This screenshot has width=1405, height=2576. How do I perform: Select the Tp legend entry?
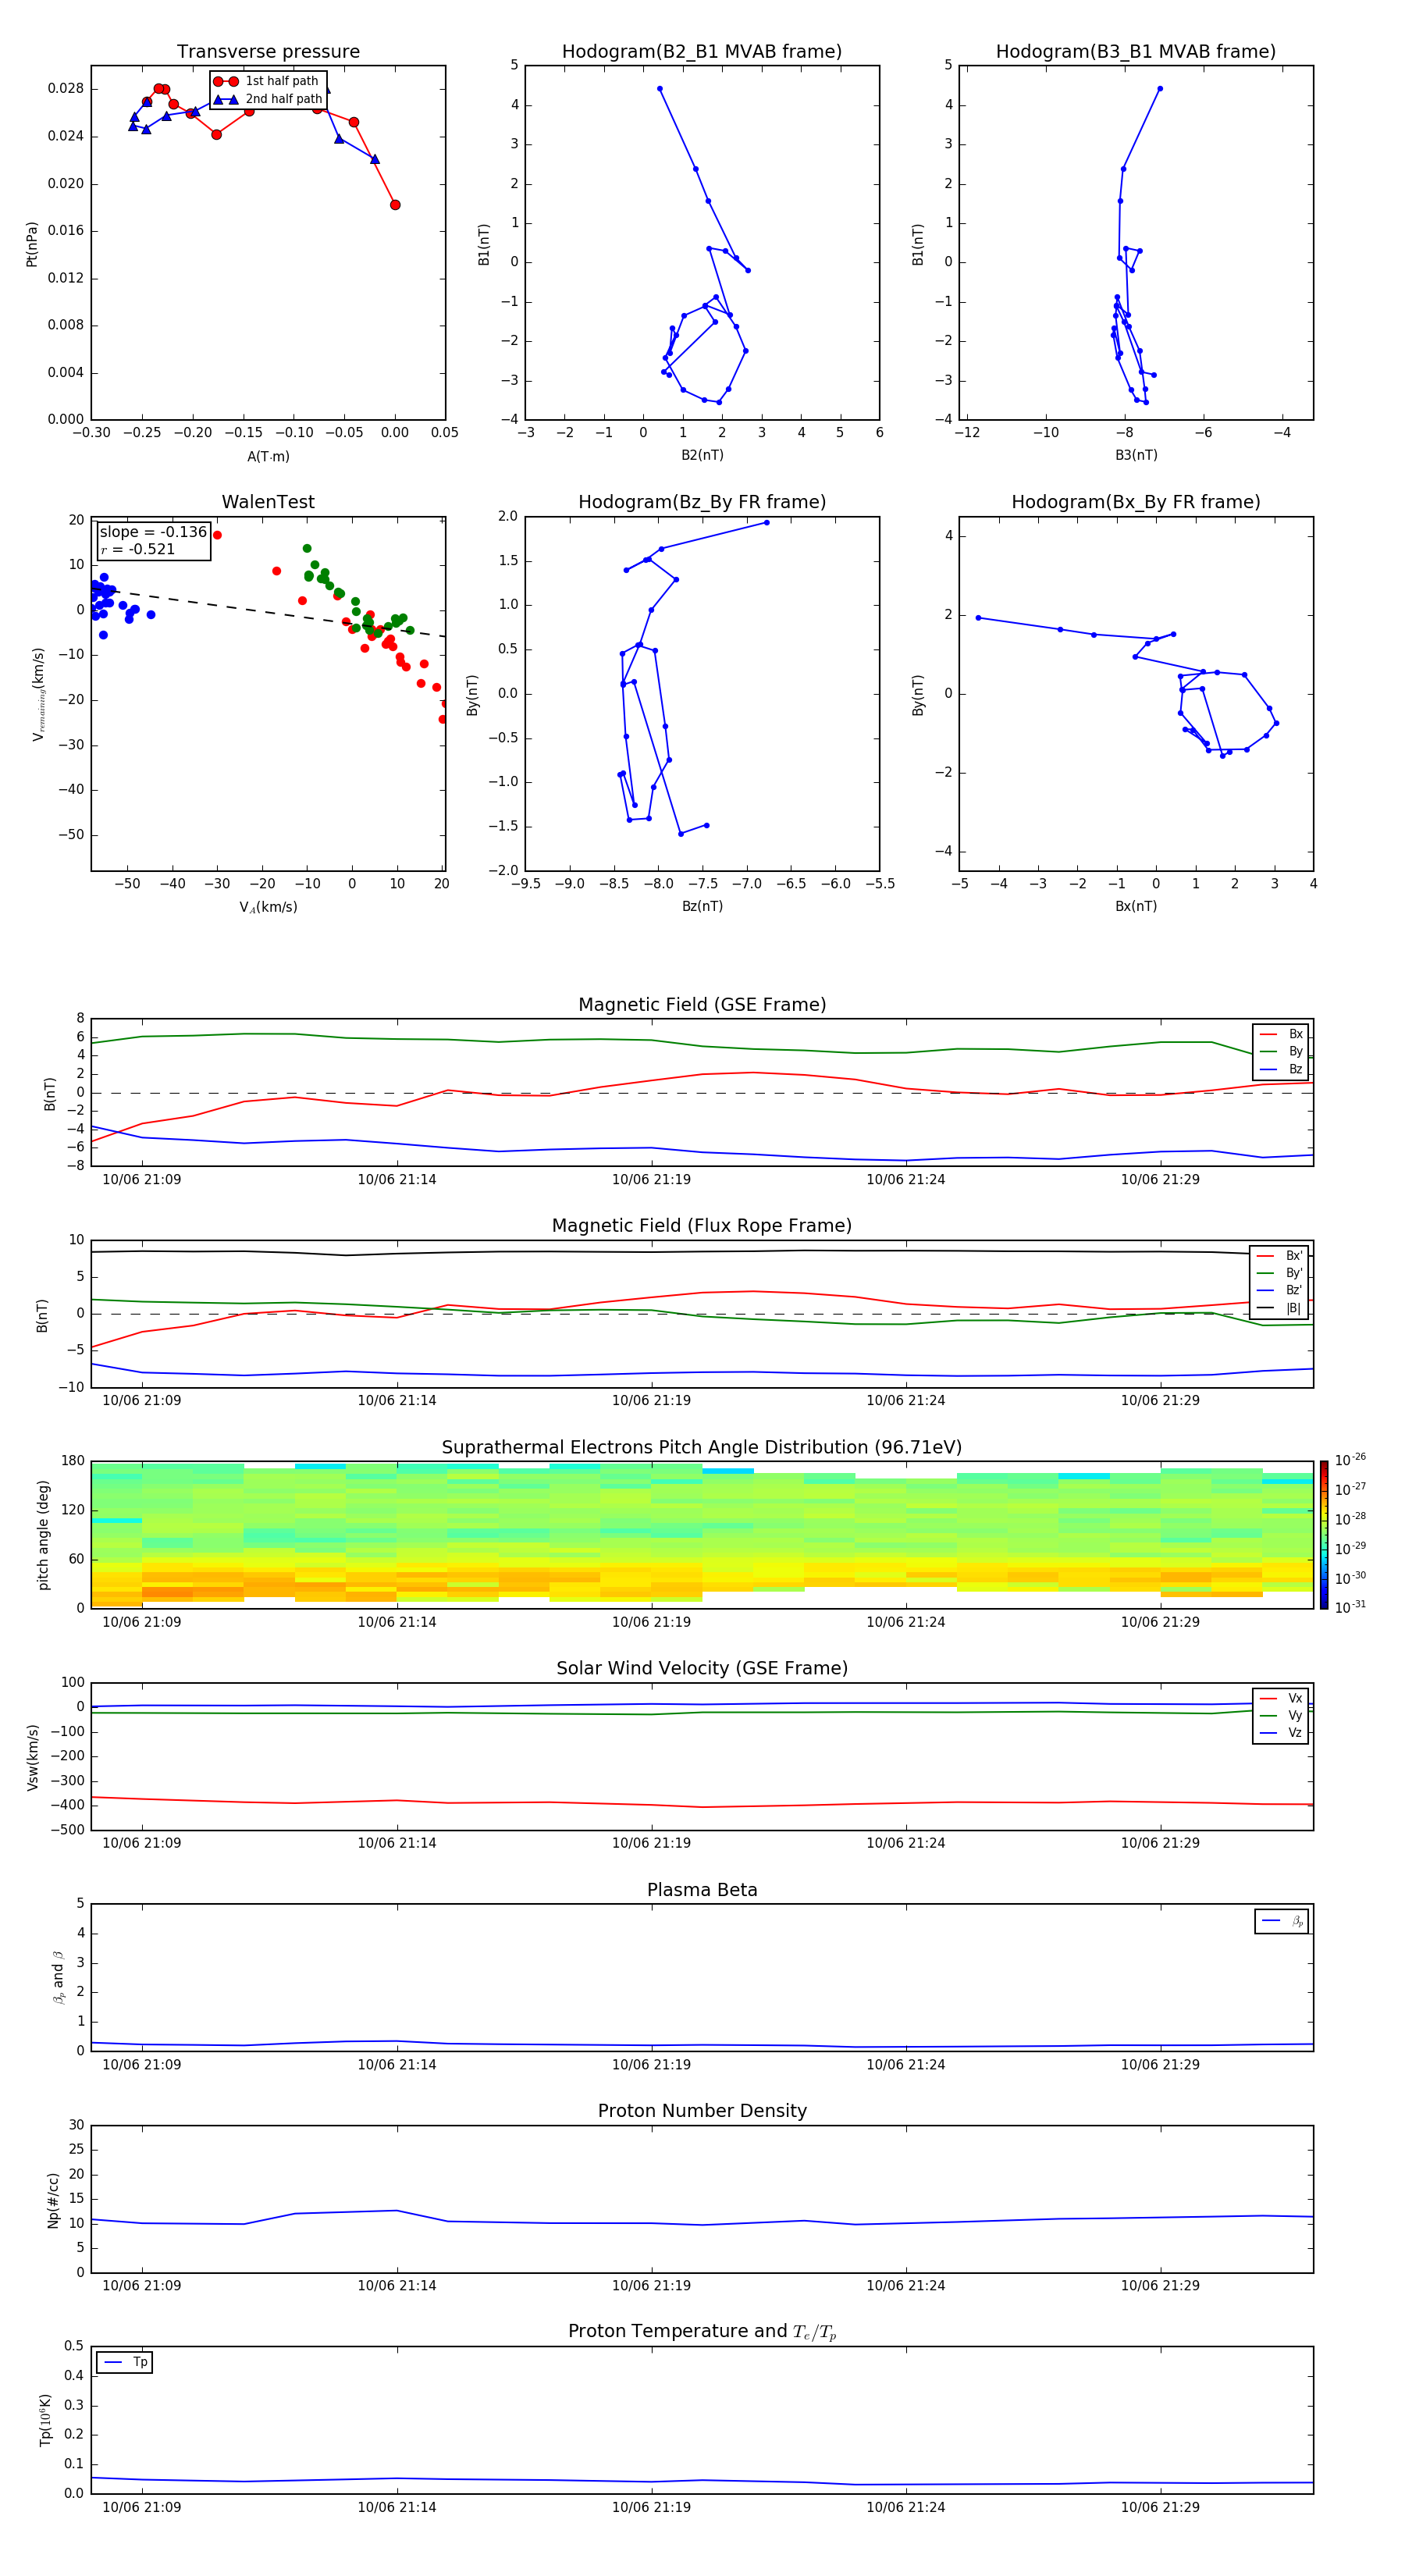point(124,2362)
